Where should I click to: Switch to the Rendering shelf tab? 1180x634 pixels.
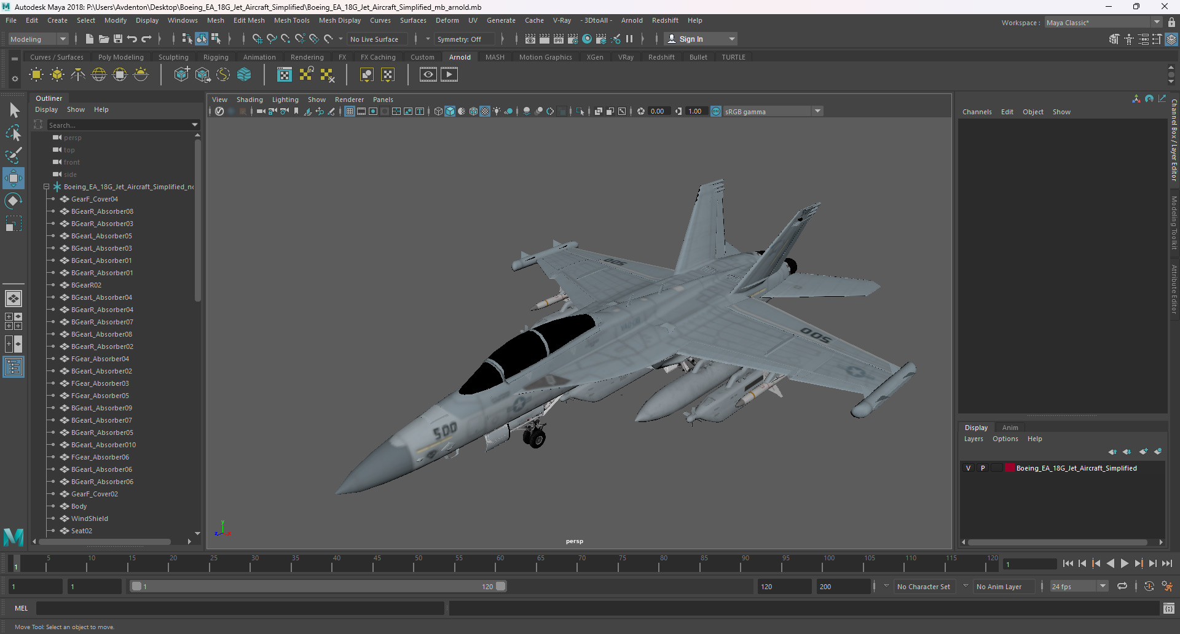[307, 57]
